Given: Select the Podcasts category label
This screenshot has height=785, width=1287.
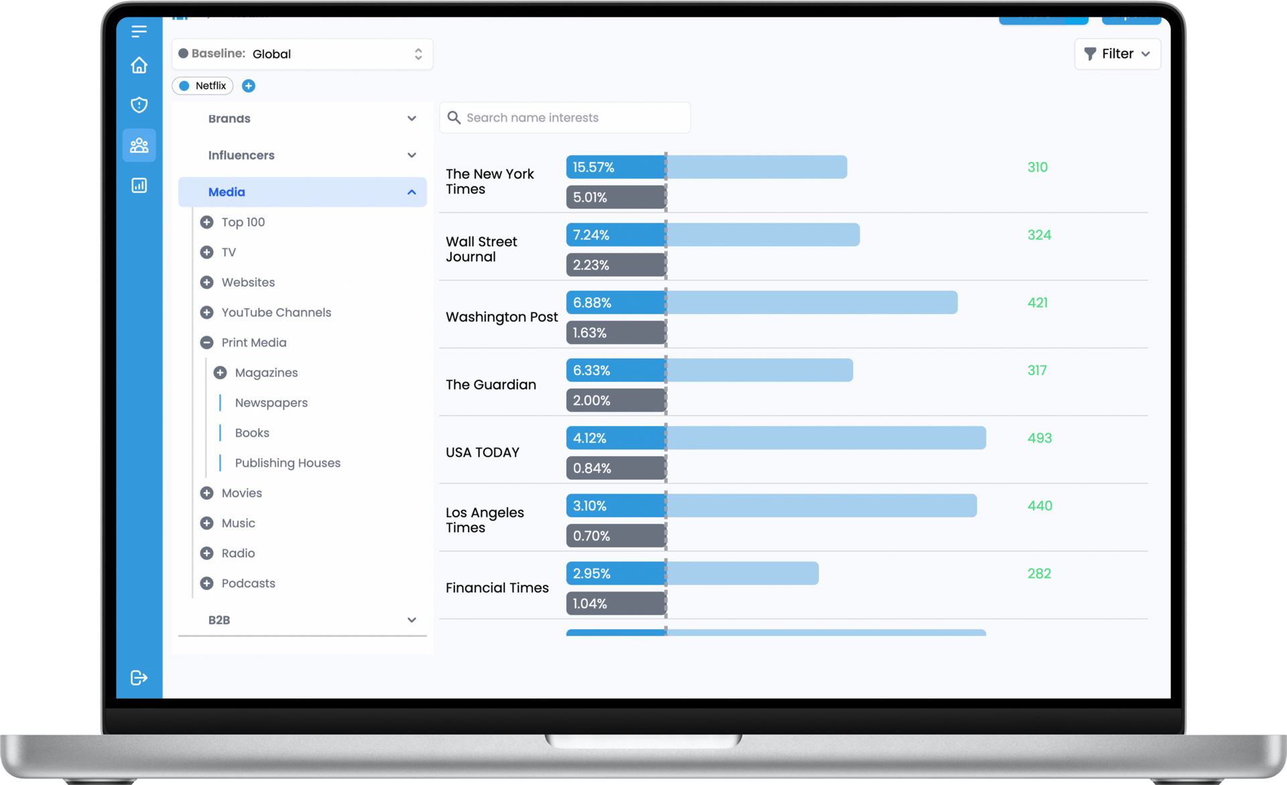Looking at the screenshot, I should tap(248, 583).
